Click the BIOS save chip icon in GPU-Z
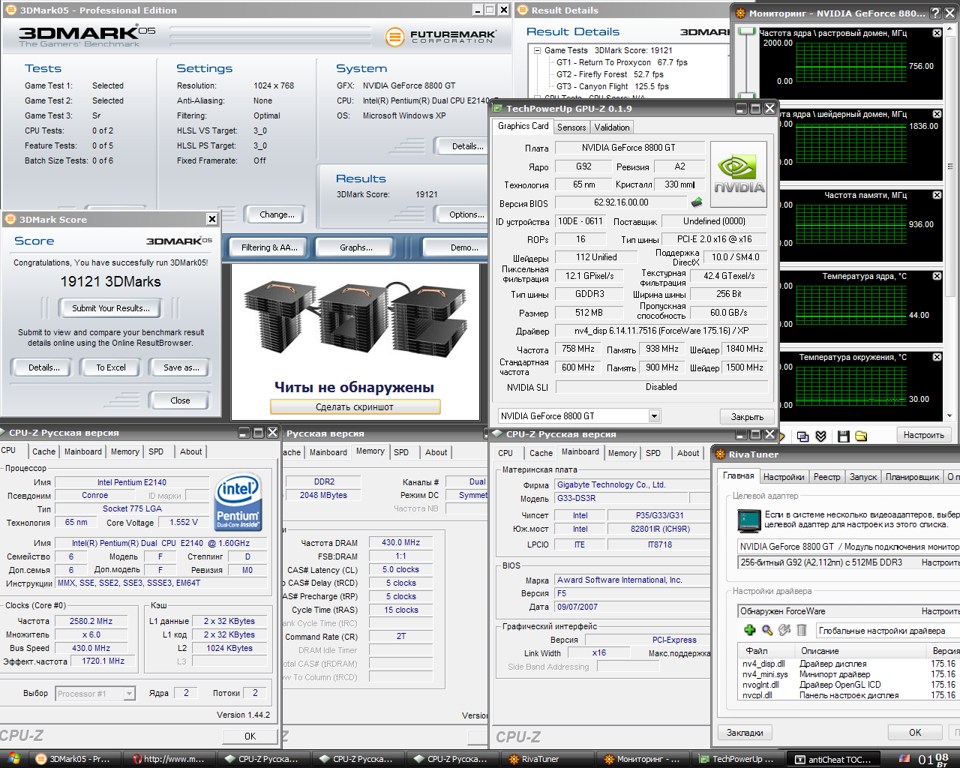The width and height of the screenshot is (960, 768). pos(697,202)
